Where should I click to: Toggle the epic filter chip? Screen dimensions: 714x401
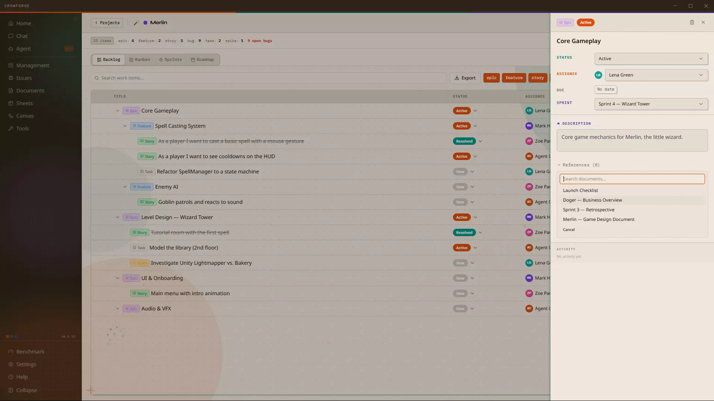tap(491, 78)
